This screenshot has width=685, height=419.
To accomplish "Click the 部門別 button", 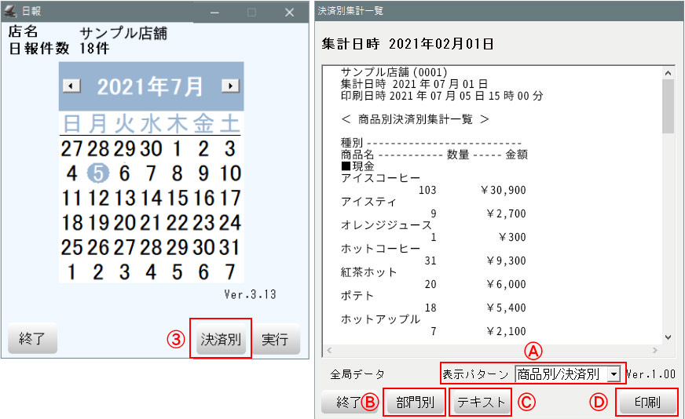I will [415, 403].
